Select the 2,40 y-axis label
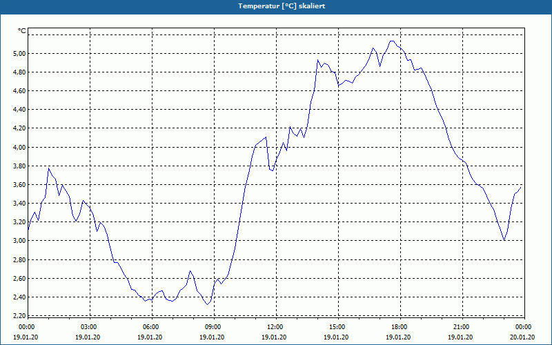Screen dimensions: 552x345 [19, 297]
